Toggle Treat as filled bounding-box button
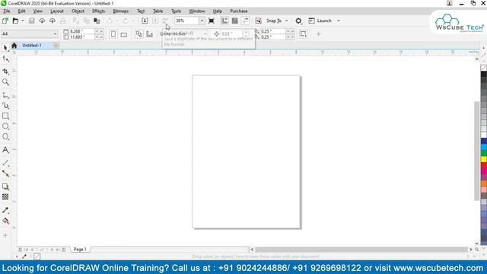Viewport: 487px width, 274px height. point(304,33)
